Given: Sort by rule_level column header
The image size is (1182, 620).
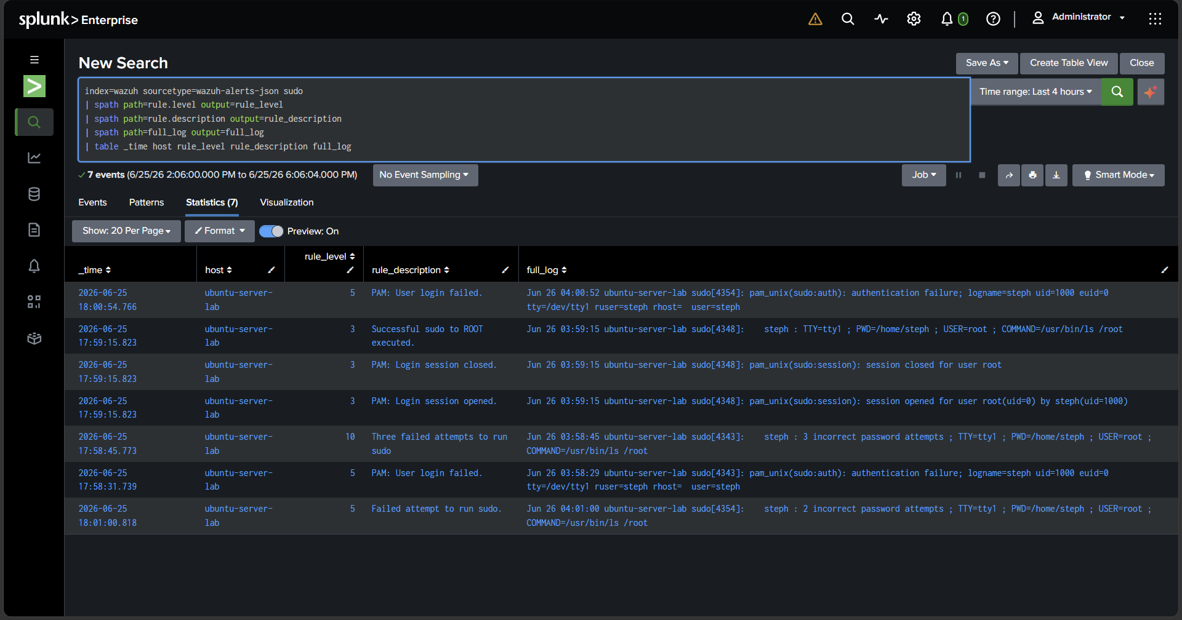Looking at the screenshot, I should pos(329,256).
